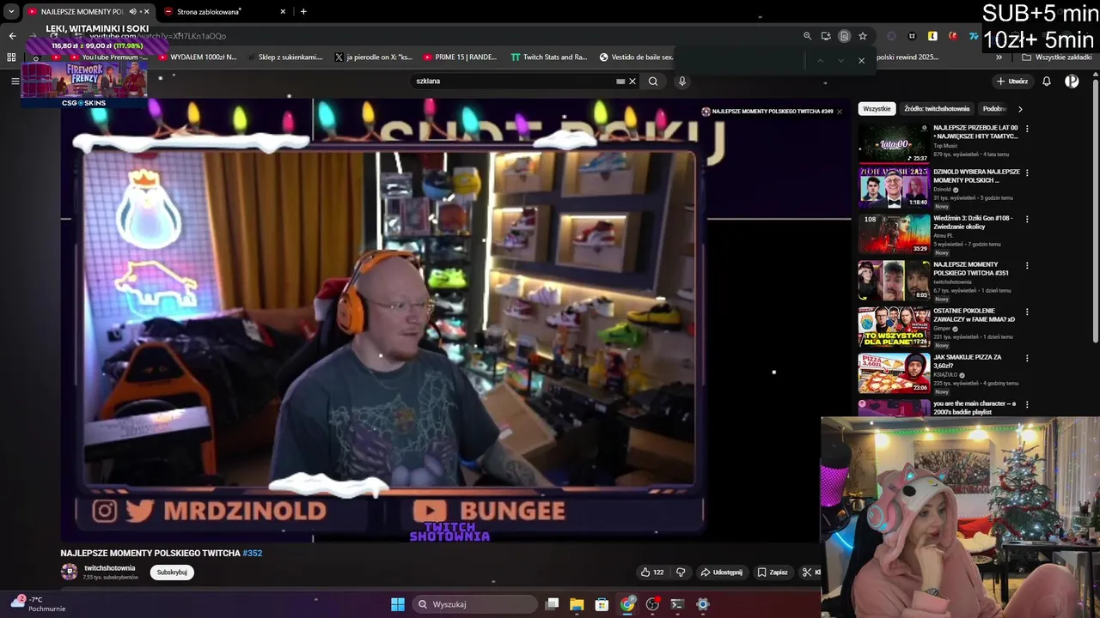
Task: Clear the YouTube search query 'szklana'
Action: point(632,82)
